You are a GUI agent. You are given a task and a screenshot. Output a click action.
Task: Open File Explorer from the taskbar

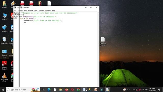(x=61, y=90)
